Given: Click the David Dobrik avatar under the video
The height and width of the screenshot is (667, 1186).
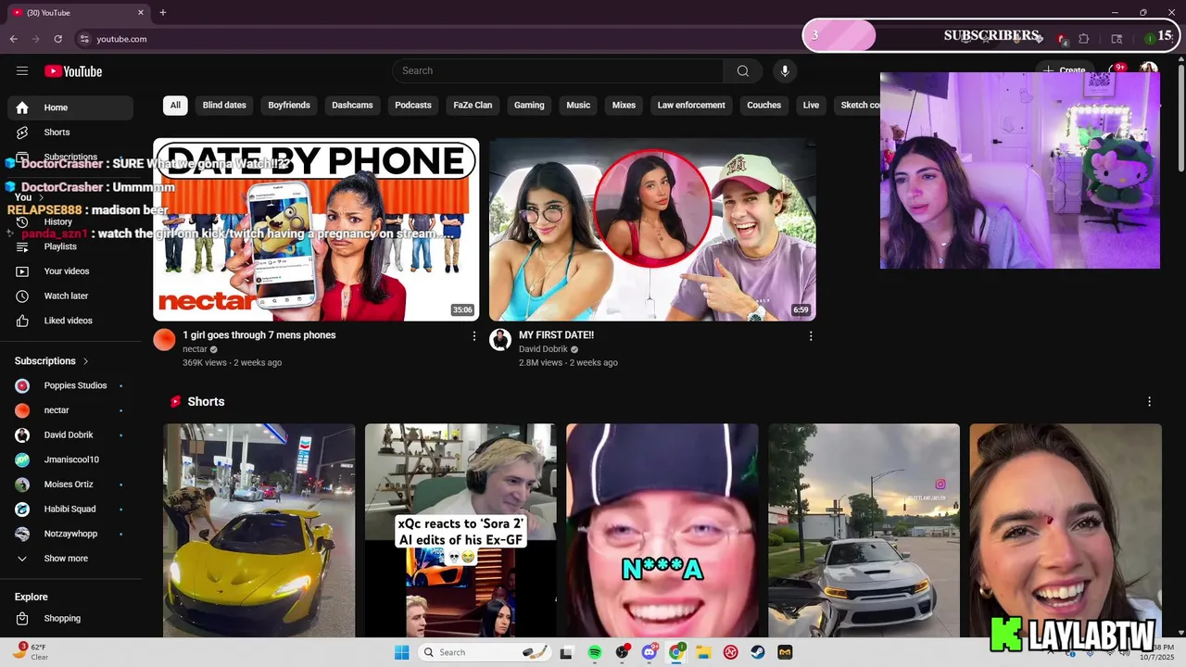Looking at the screenshot, I should [x=500, y=340].
